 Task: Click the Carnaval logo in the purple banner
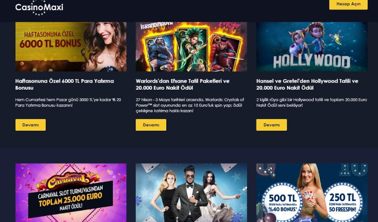click(x=68, y=181)
